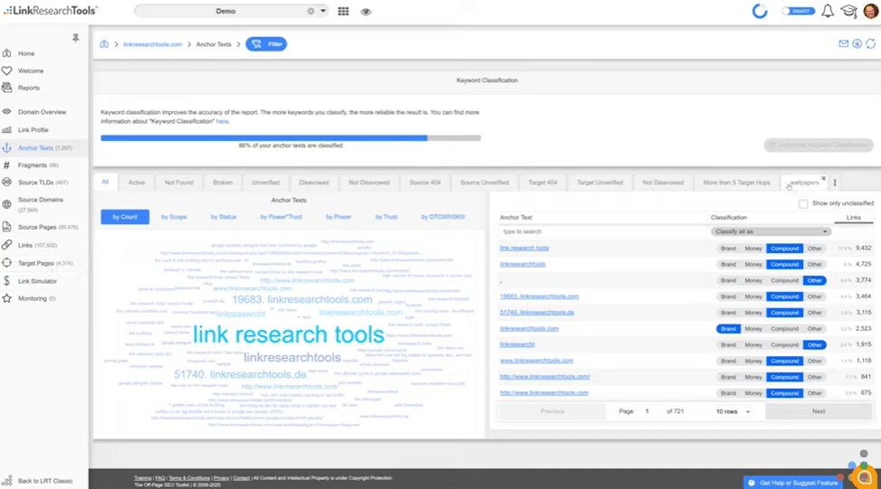The image size is (881, 489).
Task: Open the 10 rows page size dropdown
Action: 733,411
